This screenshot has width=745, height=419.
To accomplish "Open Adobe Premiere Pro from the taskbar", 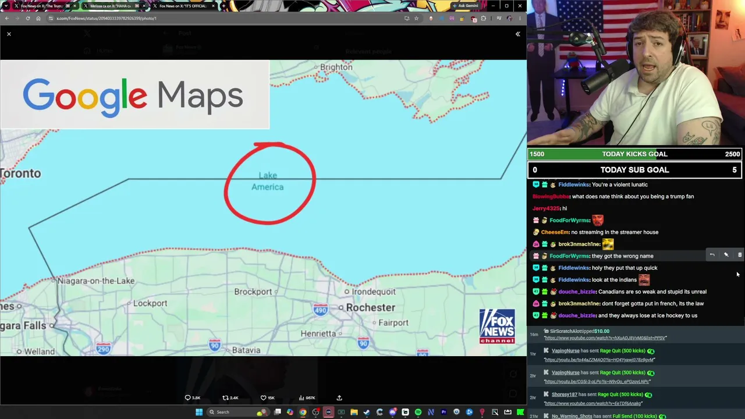I will tap(444, 412).
